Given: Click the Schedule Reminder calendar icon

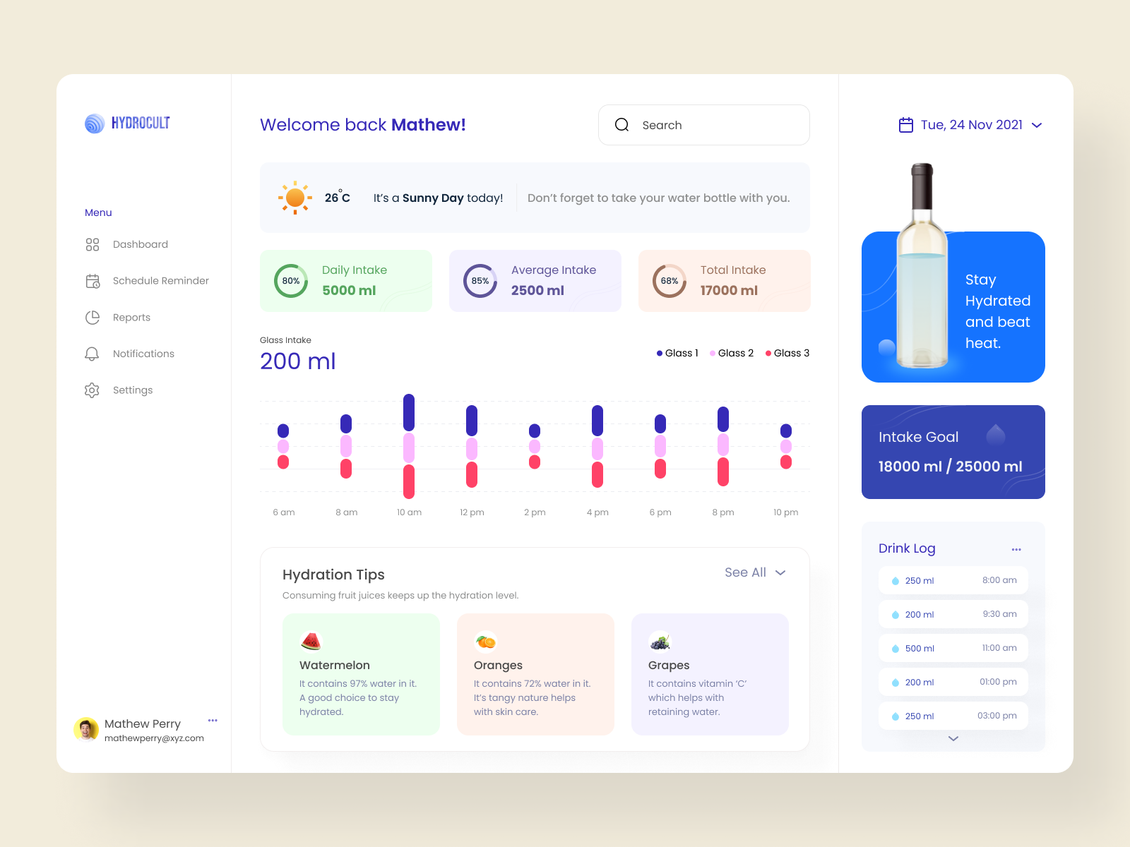Looking at the screenshot, I should [93, 281].
